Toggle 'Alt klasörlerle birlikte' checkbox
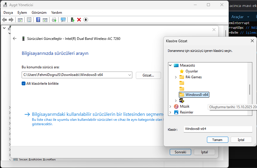 pyautogui.click(x=24, y=84)
